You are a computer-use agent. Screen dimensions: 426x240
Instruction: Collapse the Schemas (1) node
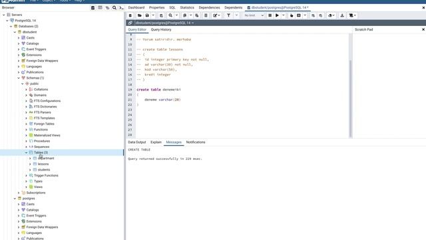tap(19, 78)
